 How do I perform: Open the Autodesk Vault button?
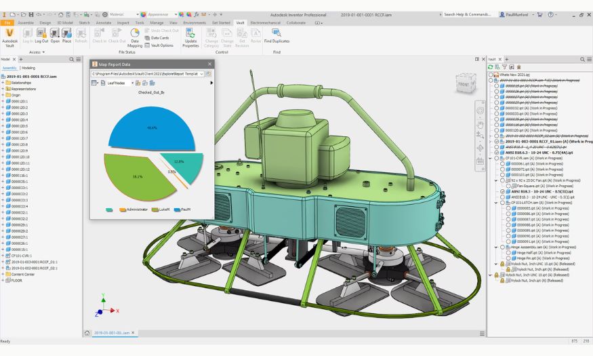[9, 37]
